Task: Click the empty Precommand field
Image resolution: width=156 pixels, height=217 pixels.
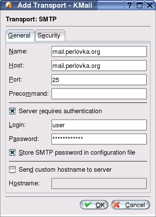Action: click(x=99, y=94)
